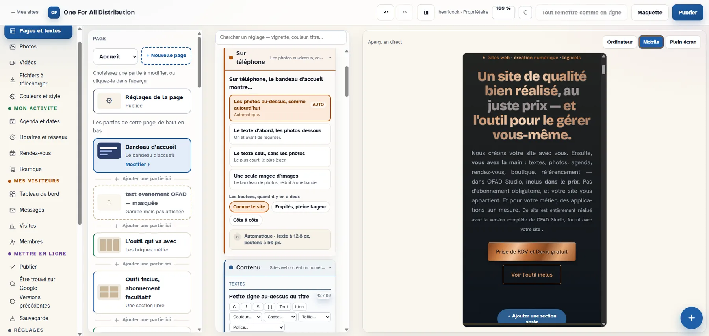Open the Taille... dropdown
709x336 pixels.
click(314, 317)
